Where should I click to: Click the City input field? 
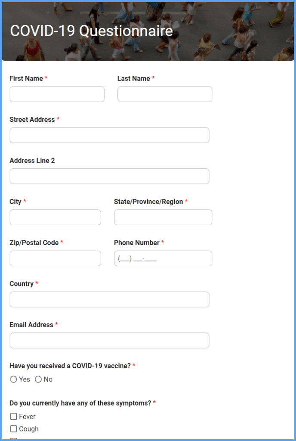coord(55,217)
